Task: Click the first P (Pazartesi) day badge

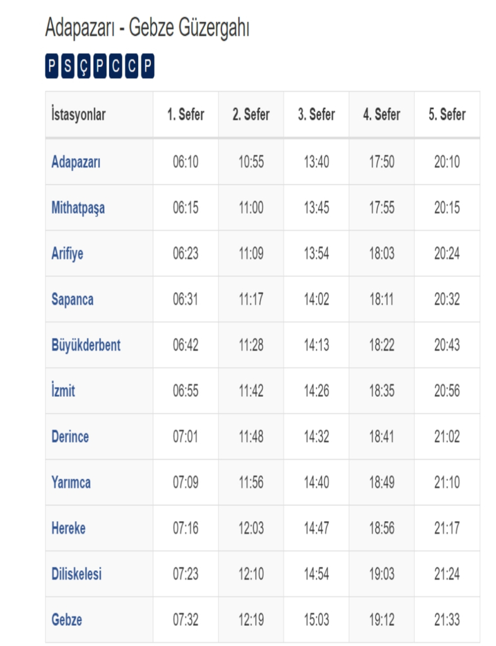Action: pyautogui.click(x=52, y=67)
